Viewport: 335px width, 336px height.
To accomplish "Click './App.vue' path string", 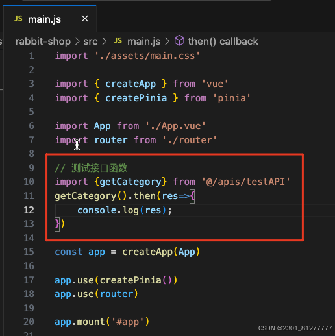I will tap(175, 126).
